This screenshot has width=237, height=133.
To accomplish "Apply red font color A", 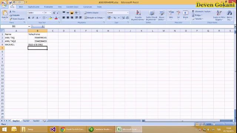I will tap(56, 18).
